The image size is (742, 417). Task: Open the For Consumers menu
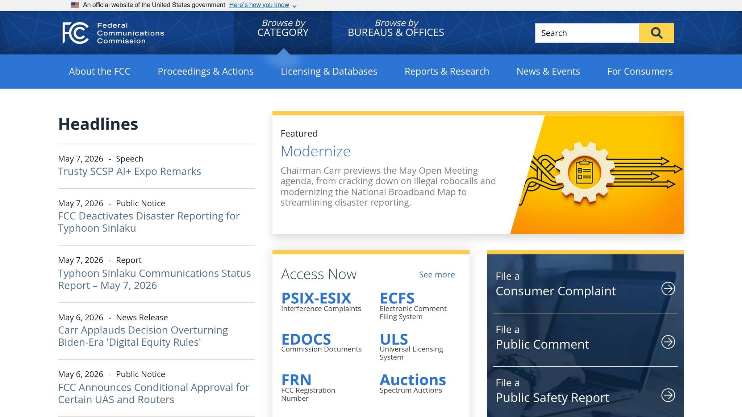point(640,71)
